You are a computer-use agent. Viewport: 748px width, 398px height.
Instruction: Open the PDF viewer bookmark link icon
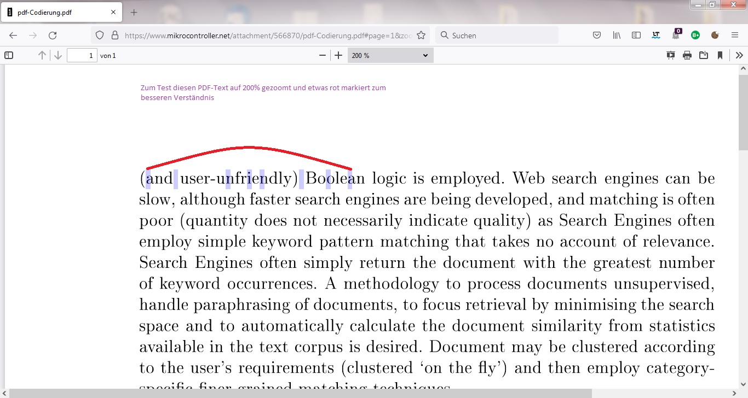click(720, 55)
